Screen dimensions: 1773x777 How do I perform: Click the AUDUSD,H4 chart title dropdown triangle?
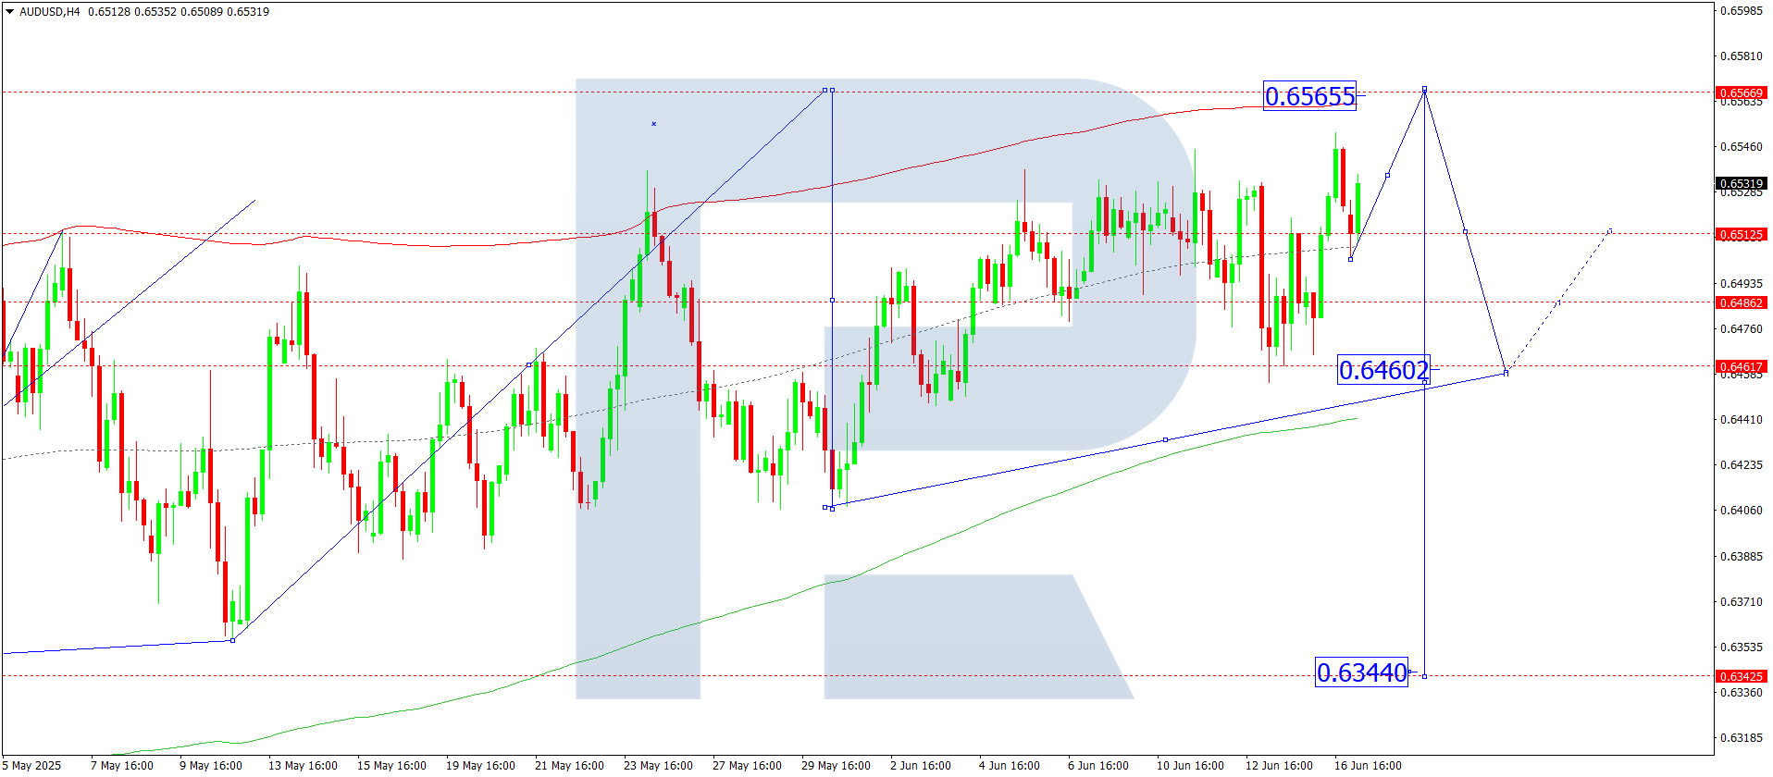click(x=10, y=12)
